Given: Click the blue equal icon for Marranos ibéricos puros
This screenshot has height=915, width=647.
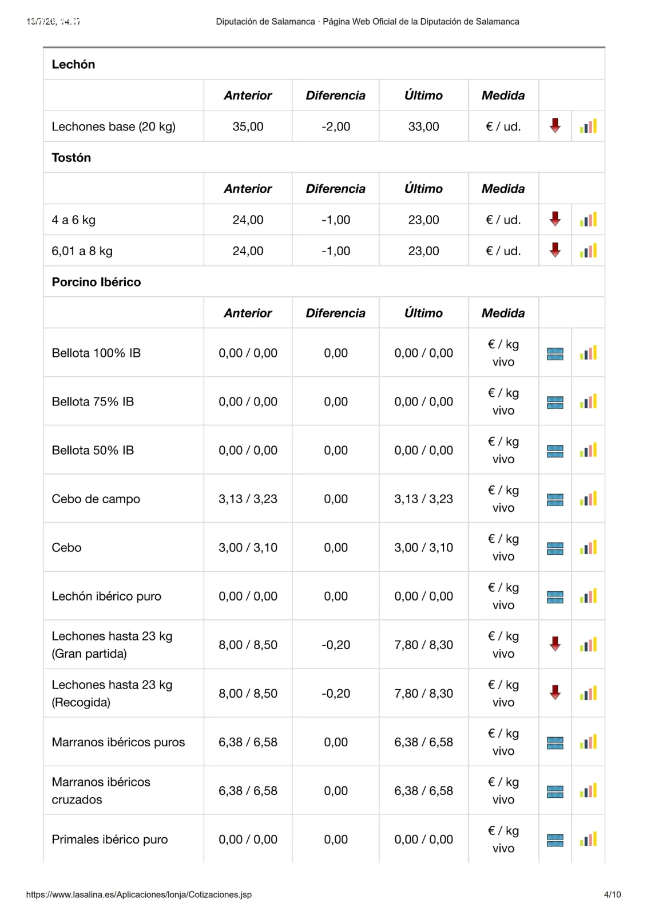Looking at the screenshot, I should tap(555, 743).
